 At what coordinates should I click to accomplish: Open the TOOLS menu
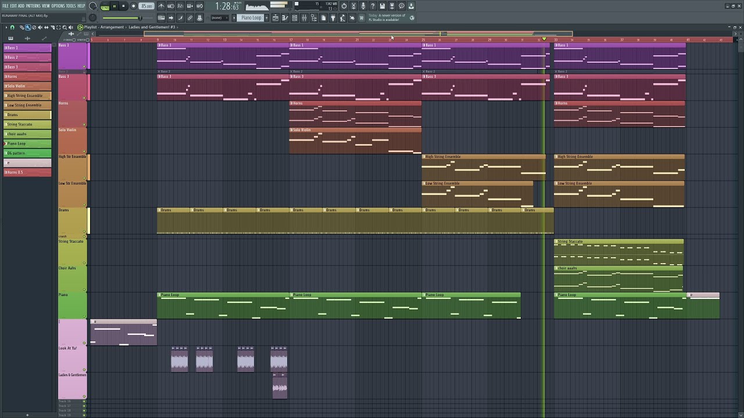[x=71, y=6]
